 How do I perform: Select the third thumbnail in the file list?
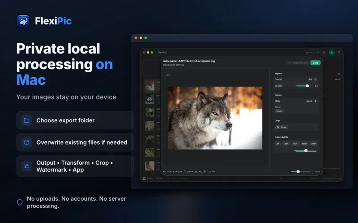[150, 113]
